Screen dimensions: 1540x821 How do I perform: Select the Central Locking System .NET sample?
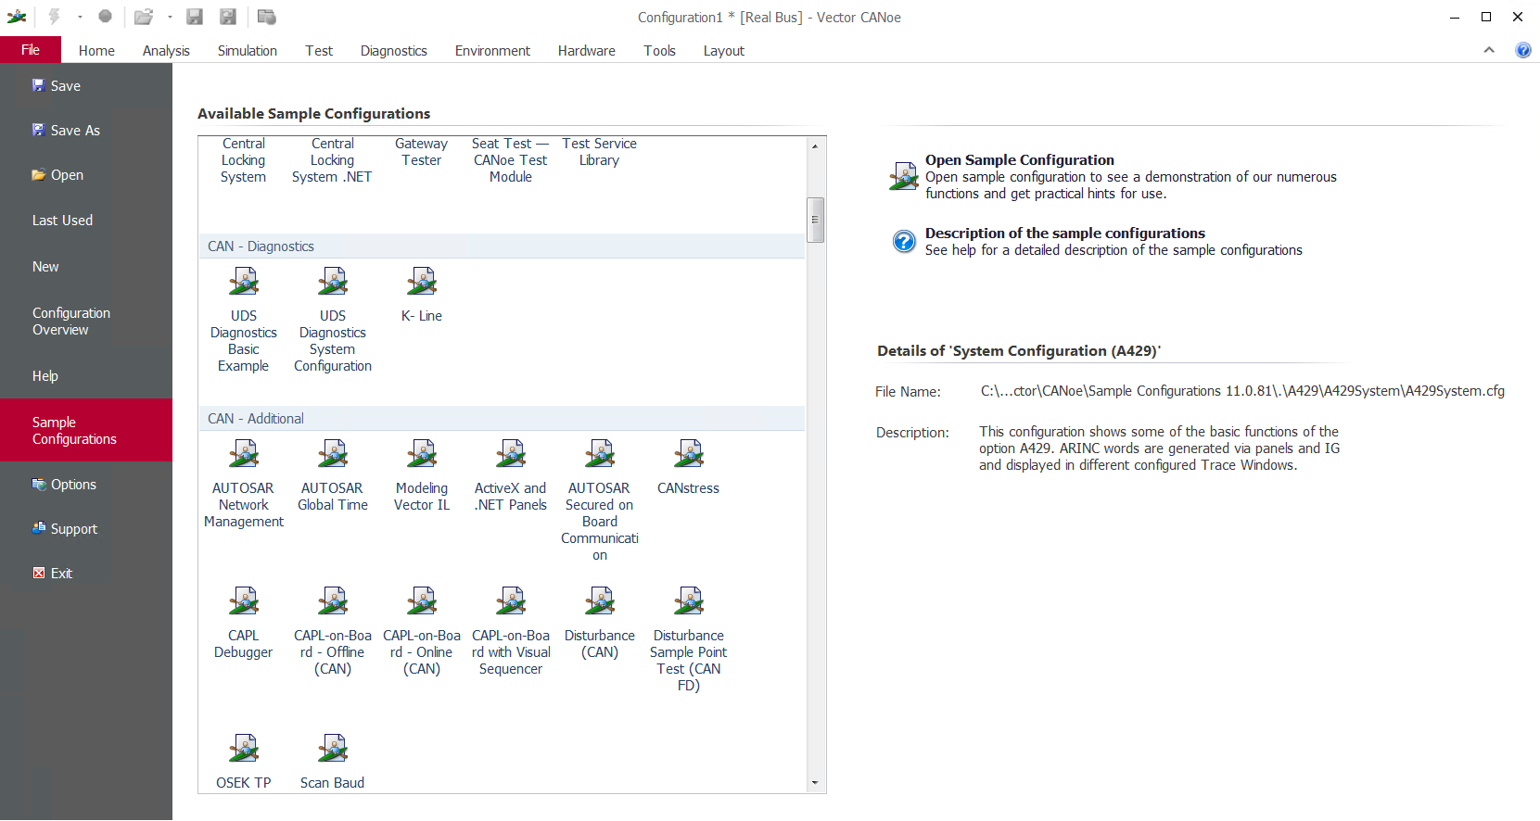pos(333,160)
